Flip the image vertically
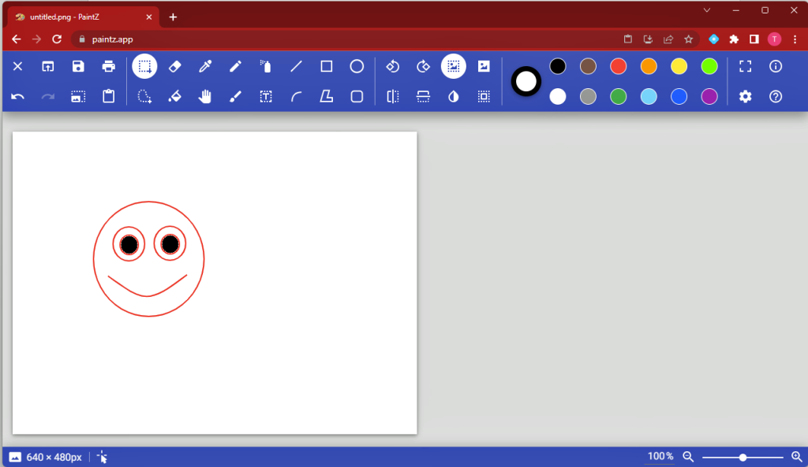The image size is (808, 467). click(x=423, y=96)
